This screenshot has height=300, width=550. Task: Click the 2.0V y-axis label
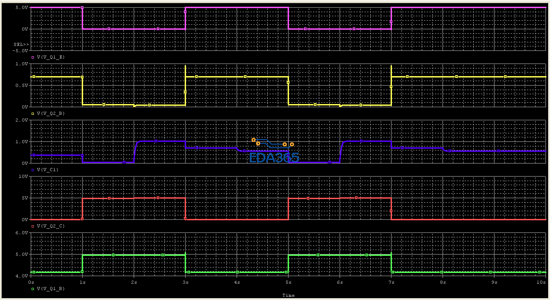pos(22,120)
